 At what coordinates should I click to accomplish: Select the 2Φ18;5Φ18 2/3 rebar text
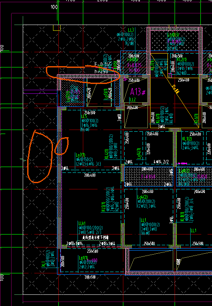pos(90,232)
